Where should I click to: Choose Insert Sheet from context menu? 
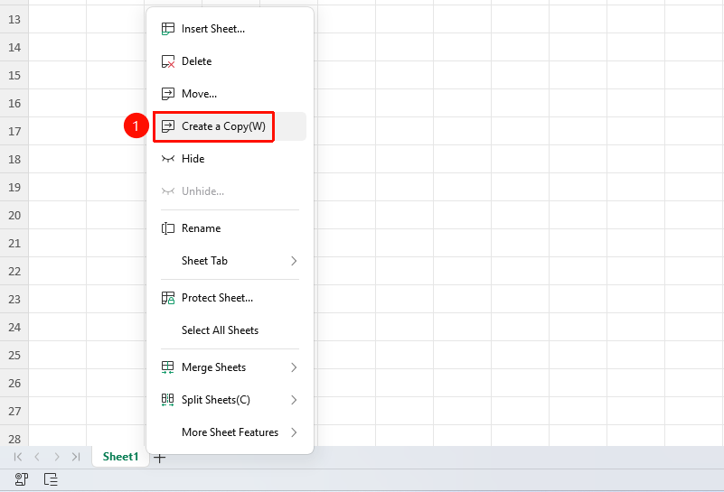click(230, 29)
